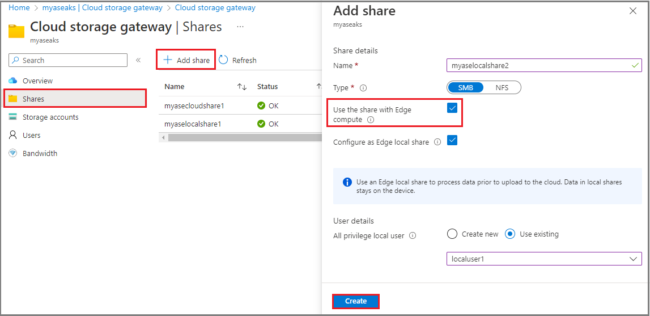Open the Shares menu item
The height and width of the screenshot is (316, 650).
(x=75, y=98)
